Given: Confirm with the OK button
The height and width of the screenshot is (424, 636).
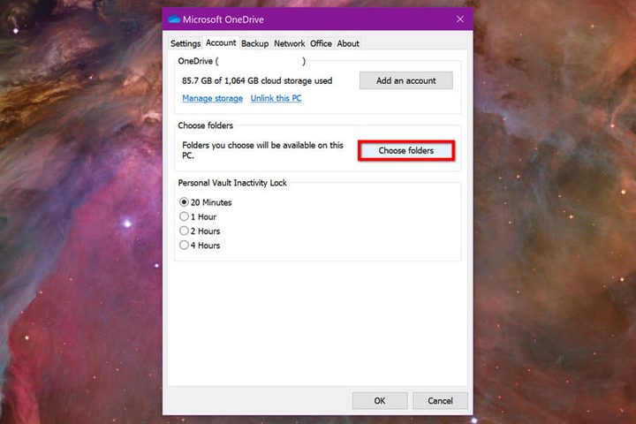Looking at the screenshot, I should [380, 401].
